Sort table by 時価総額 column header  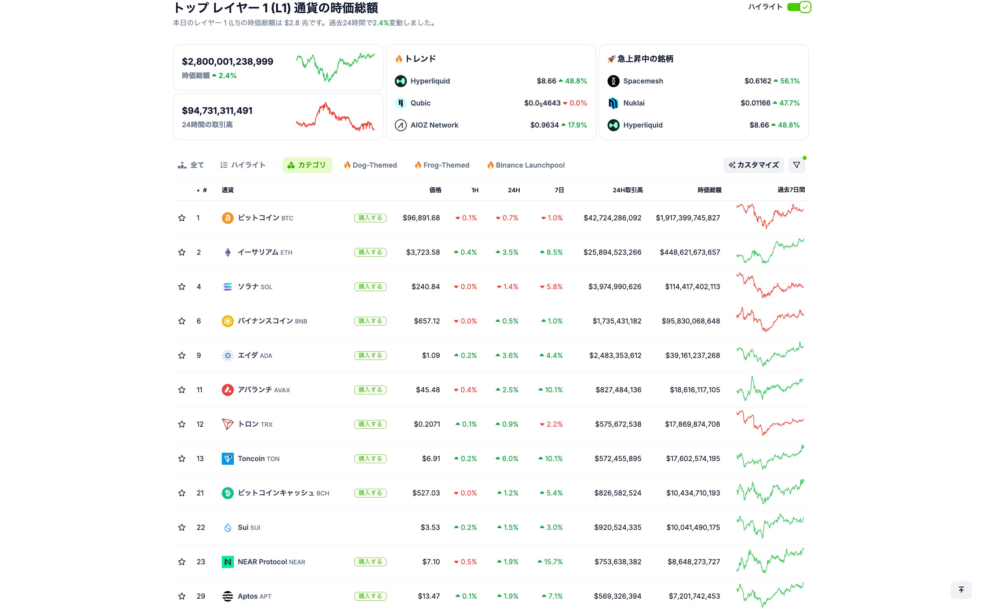pyautogui.click(x=709, y=190)
